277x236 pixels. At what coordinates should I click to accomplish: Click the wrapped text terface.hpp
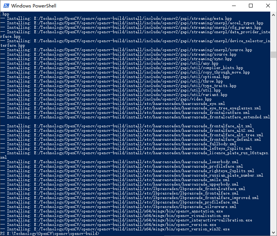[x=12, y=45]
